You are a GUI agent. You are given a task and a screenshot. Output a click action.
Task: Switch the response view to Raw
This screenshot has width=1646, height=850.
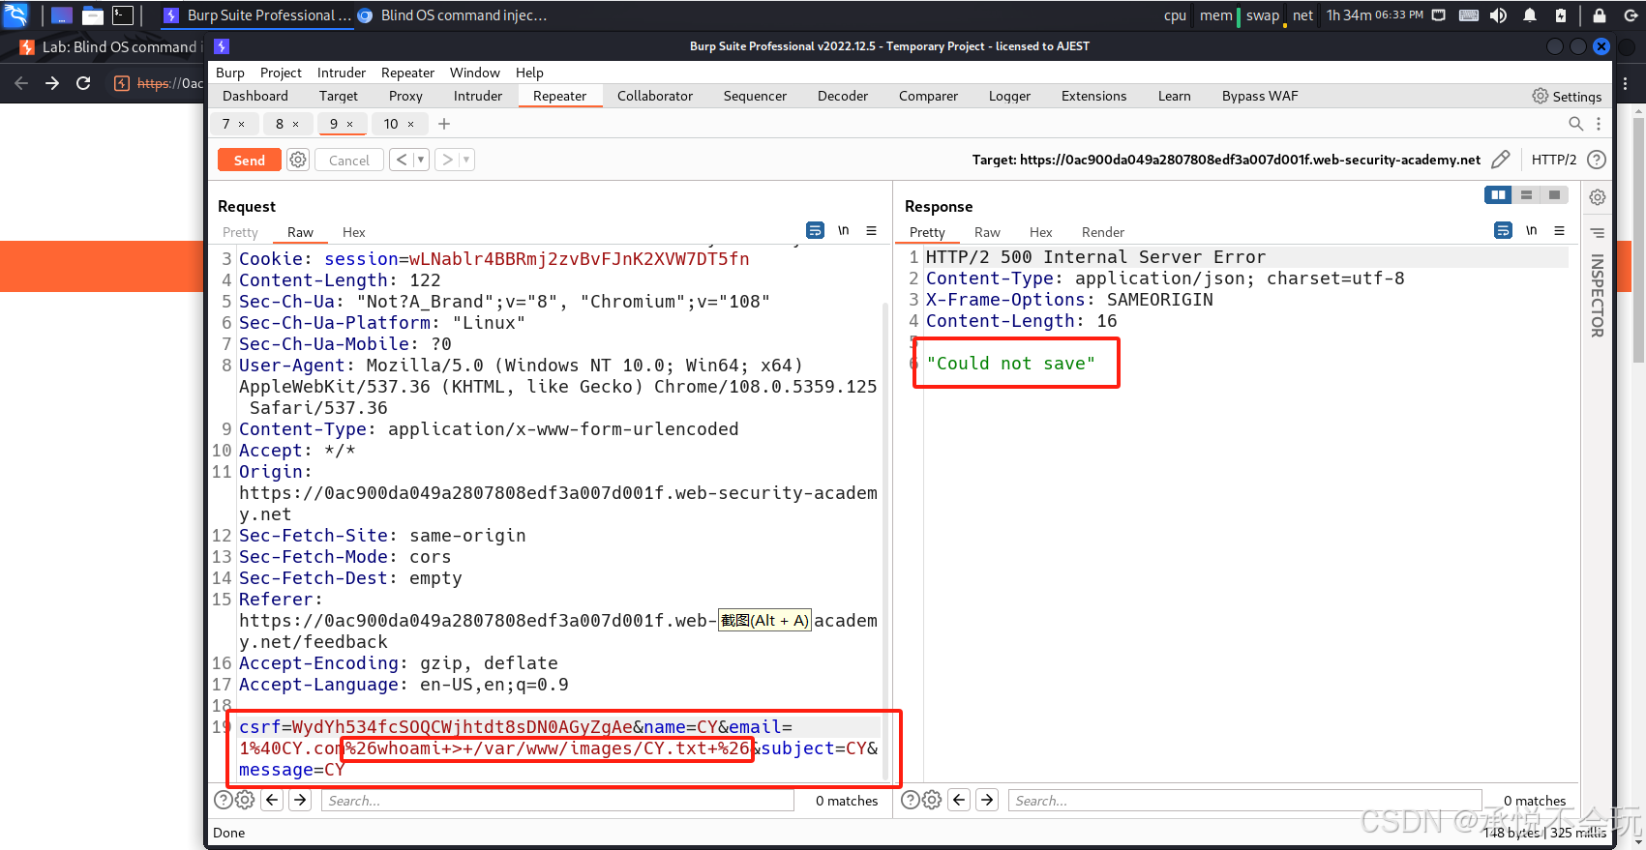[x=987, y=232]
